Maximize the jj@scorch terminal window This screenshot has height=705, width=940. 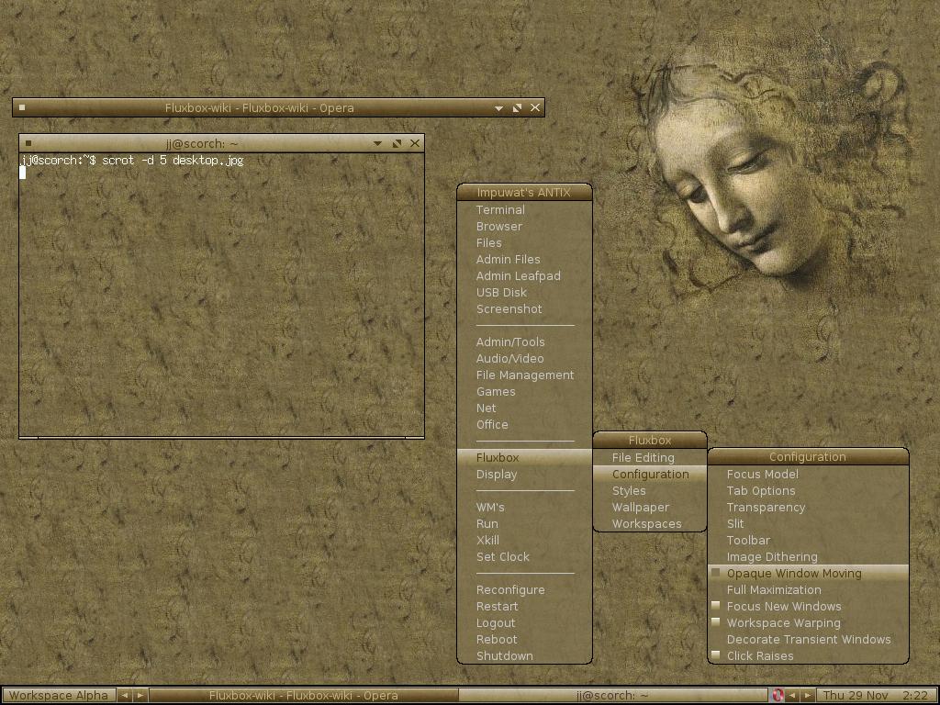(397, 143)
